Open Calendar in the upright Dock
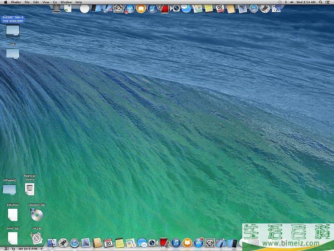The image size is (334, 251). pos(108,243)
